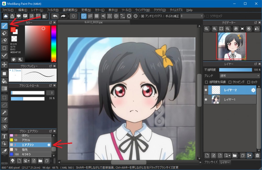Enable the grid snap guide
Viewport: 262px width, 170px height.
(x=97, y=16)
